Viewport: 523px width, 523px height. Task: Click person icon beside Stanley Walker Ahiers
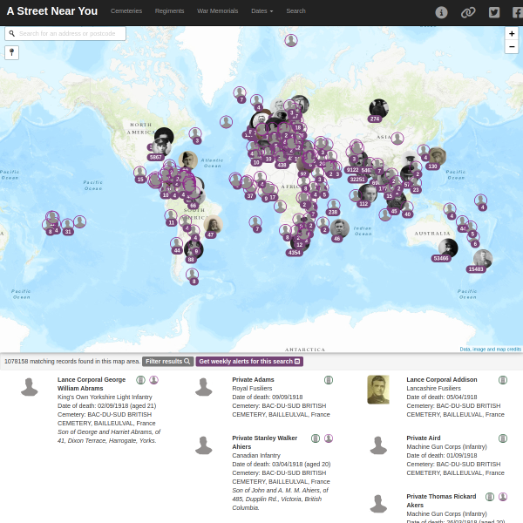[329, 438]
